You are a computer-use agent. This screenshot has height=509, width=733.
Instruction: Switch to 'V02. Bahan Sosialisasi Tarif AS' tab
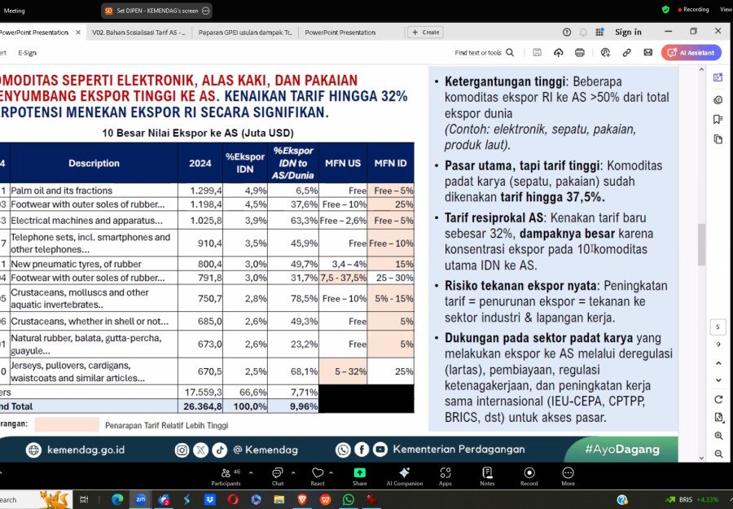click(x=138, y=33)
